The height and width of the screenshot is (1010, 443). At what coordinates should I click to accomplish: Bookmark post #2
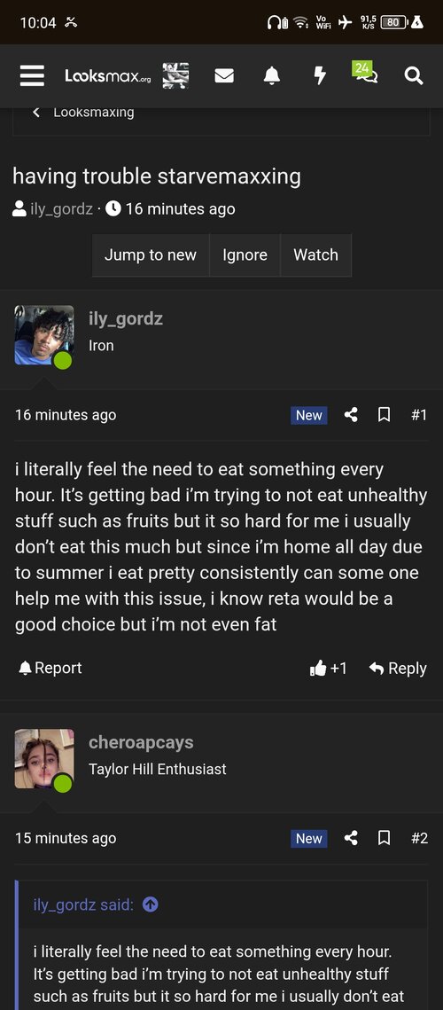[x=384, y=838]
